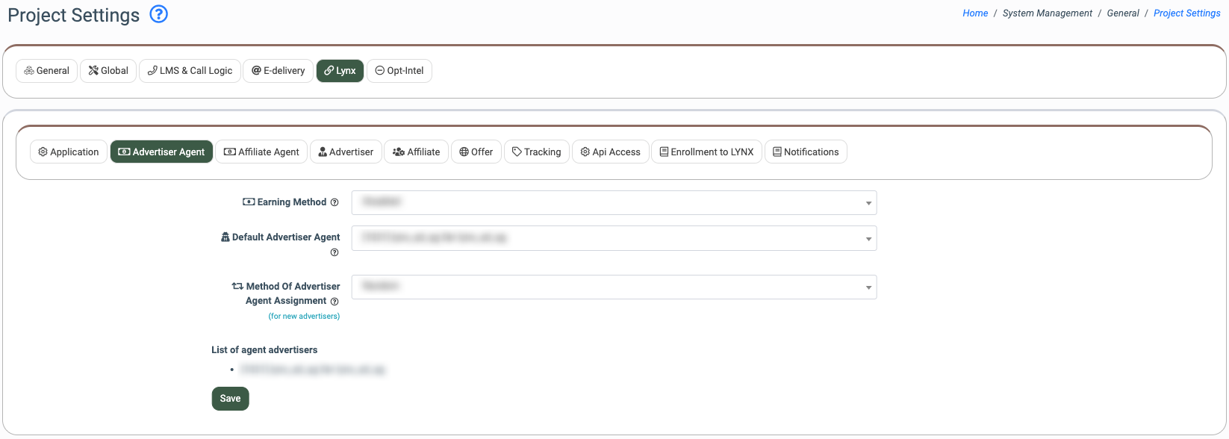Screen dimensions: 1229x439
Task: Click the Agent Assignment help question icon
Action: (335, 302)
